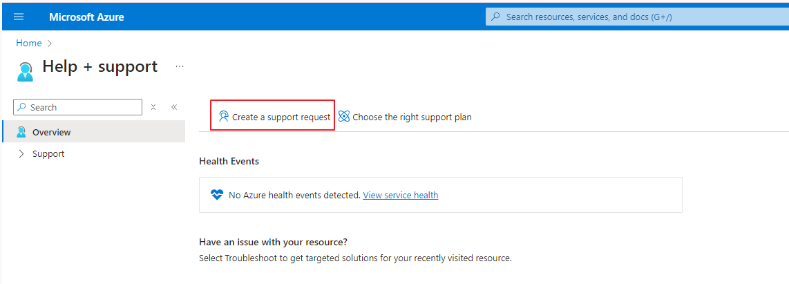This screenshot has height=284, width=789.
Task: Click the sidebar search magnifier icon
Action: 22,107
